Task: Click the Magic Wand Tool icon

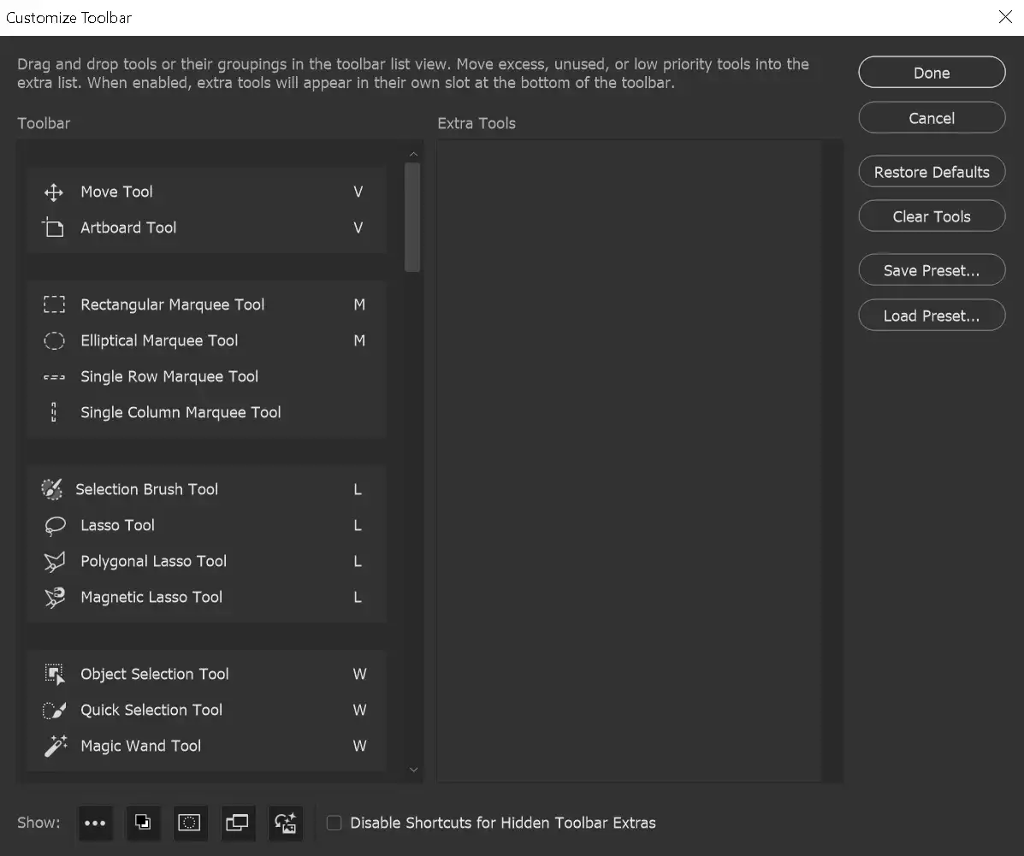Action: point(54,746)
